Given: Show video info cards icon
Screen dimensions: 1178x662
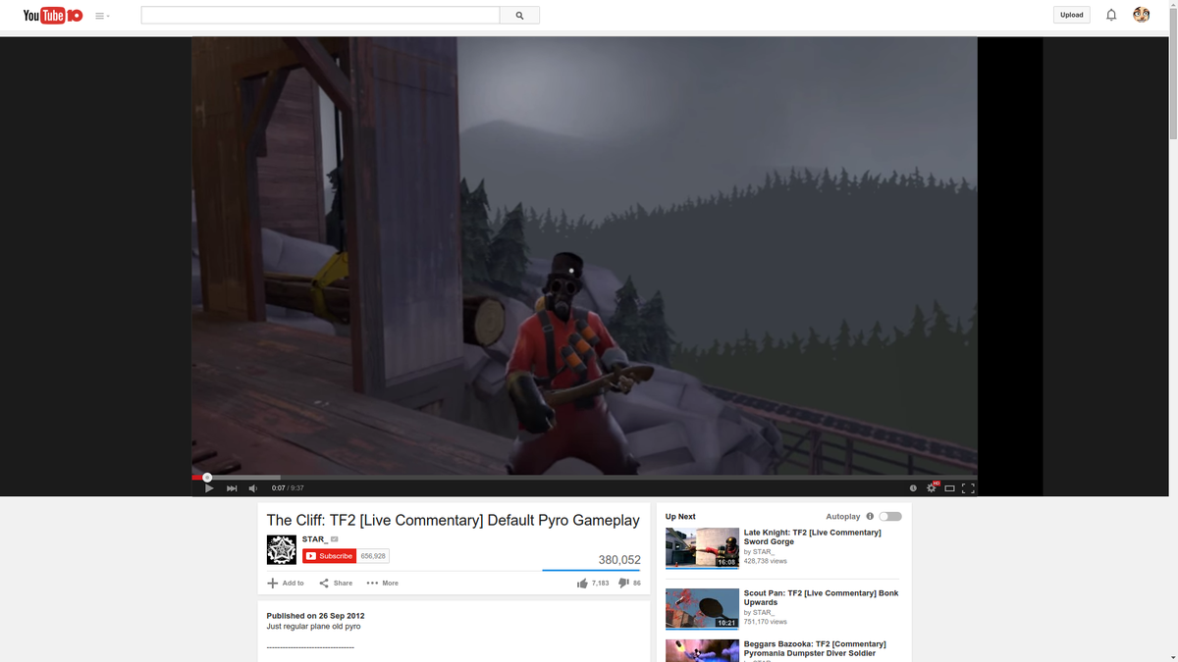Looking at the screenshot, I should (913, 488).
